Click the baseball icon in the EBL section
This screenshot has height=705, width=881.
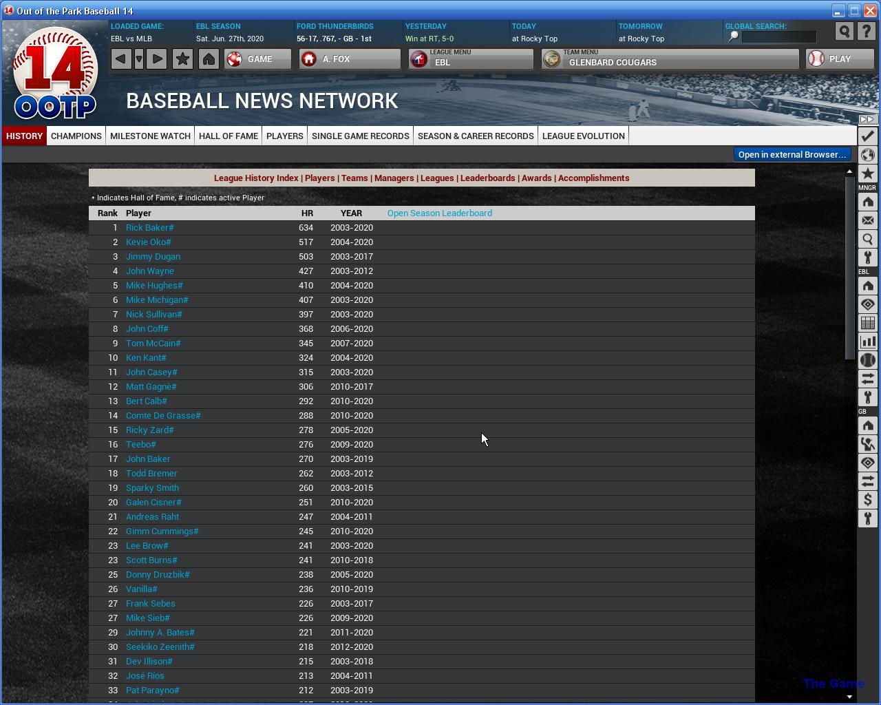867,360
